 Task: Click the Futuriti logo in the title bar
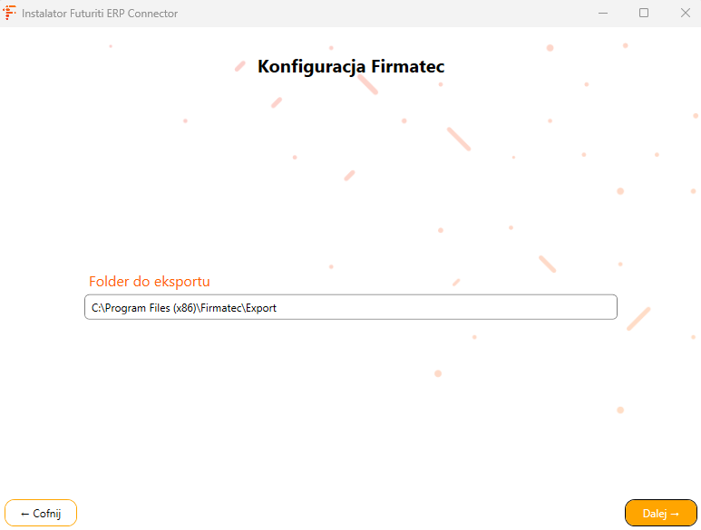coord(11,14)
